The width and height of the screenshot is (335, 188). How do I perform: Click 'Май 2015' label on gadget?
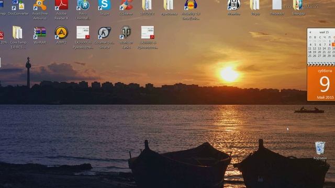(x=326, y=98)
